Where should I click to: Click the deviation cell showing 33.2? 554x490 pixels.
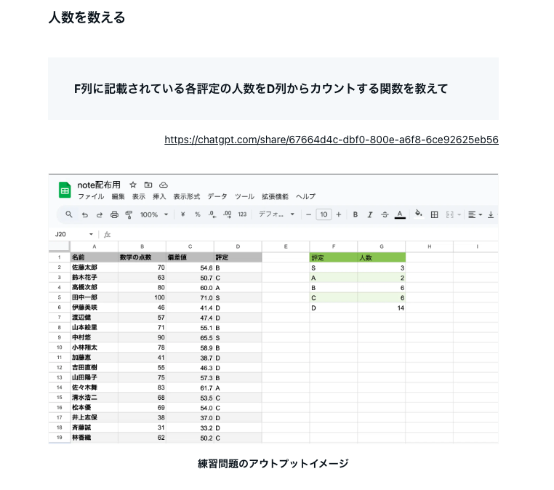pos(190,427)
